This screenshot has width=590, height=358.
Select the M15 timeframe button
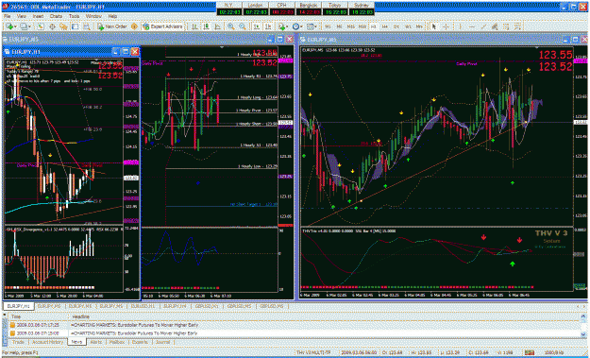tap(351, 26)
